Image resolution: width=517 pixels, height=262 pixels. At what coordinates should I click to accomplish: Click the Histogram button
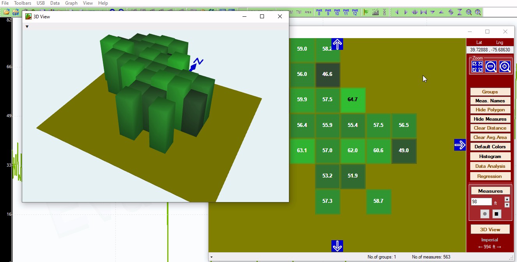click(490, 156)
